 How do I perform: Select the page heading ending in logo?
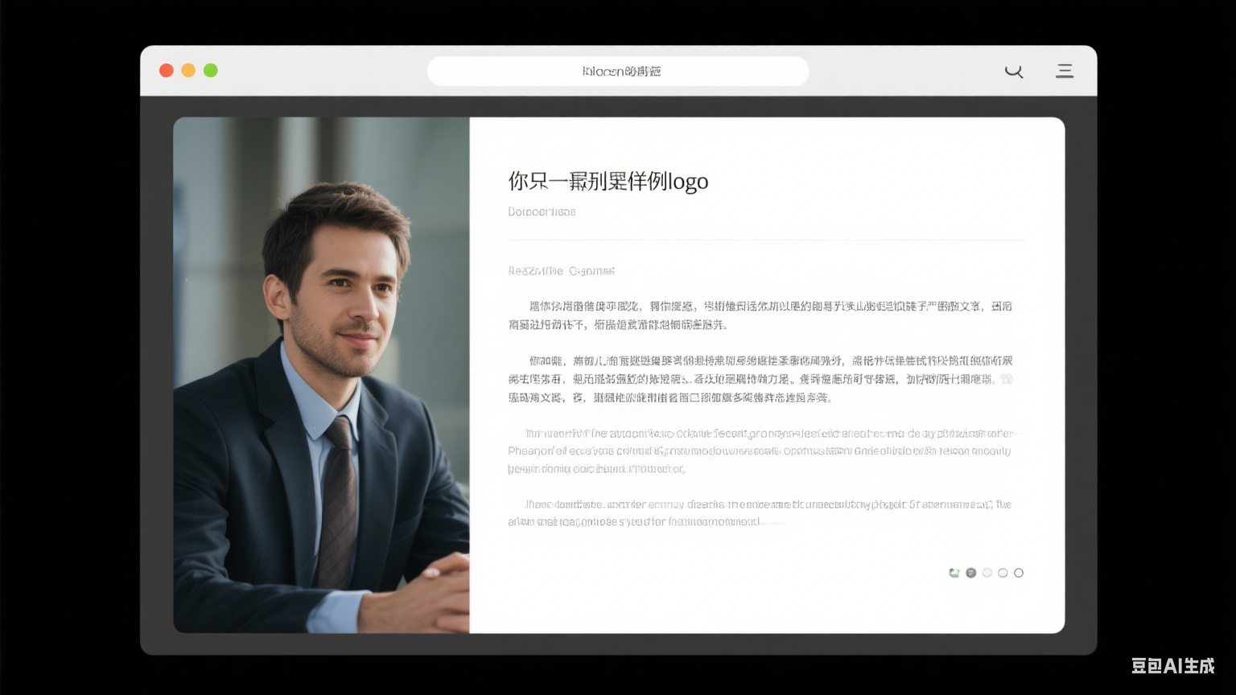(608, 181)
